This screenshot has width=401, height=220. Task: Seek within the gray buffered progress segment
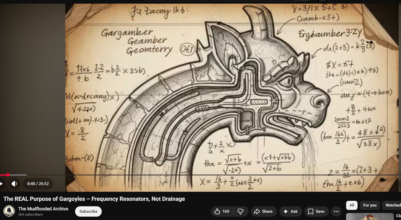pos(18,175)
